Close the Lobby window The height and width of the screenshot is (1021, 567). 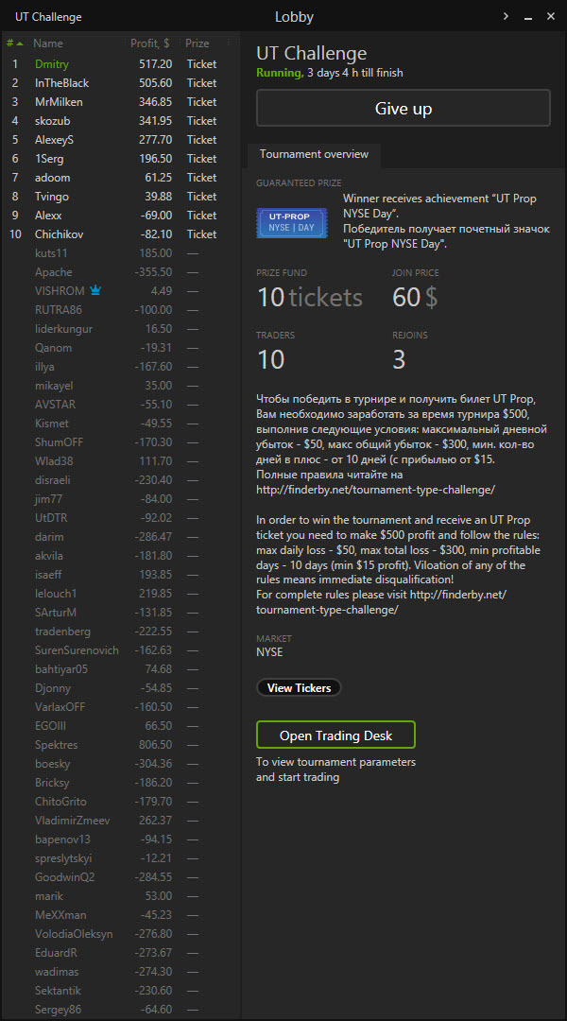tap(550, 16)
